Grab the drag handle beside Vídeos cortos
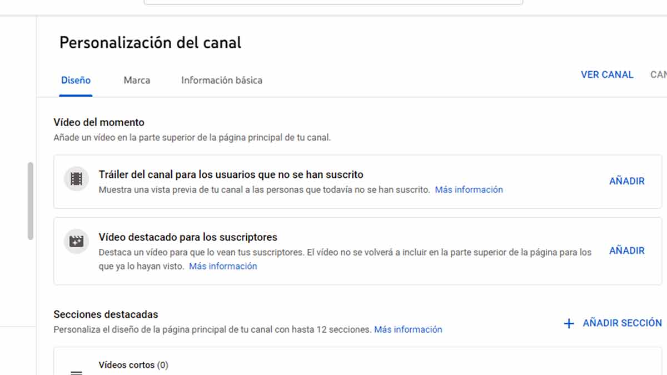 (x=77, y=372)
